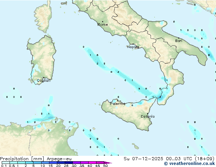Click the date '07-12-2025' in the footer
The width and height of the screenshot is (216, 167).
(x=148, y=158)
